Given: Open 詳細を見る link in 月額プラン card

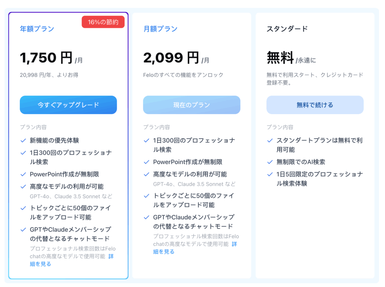Looking at the screenshot, I should point(234,244).
